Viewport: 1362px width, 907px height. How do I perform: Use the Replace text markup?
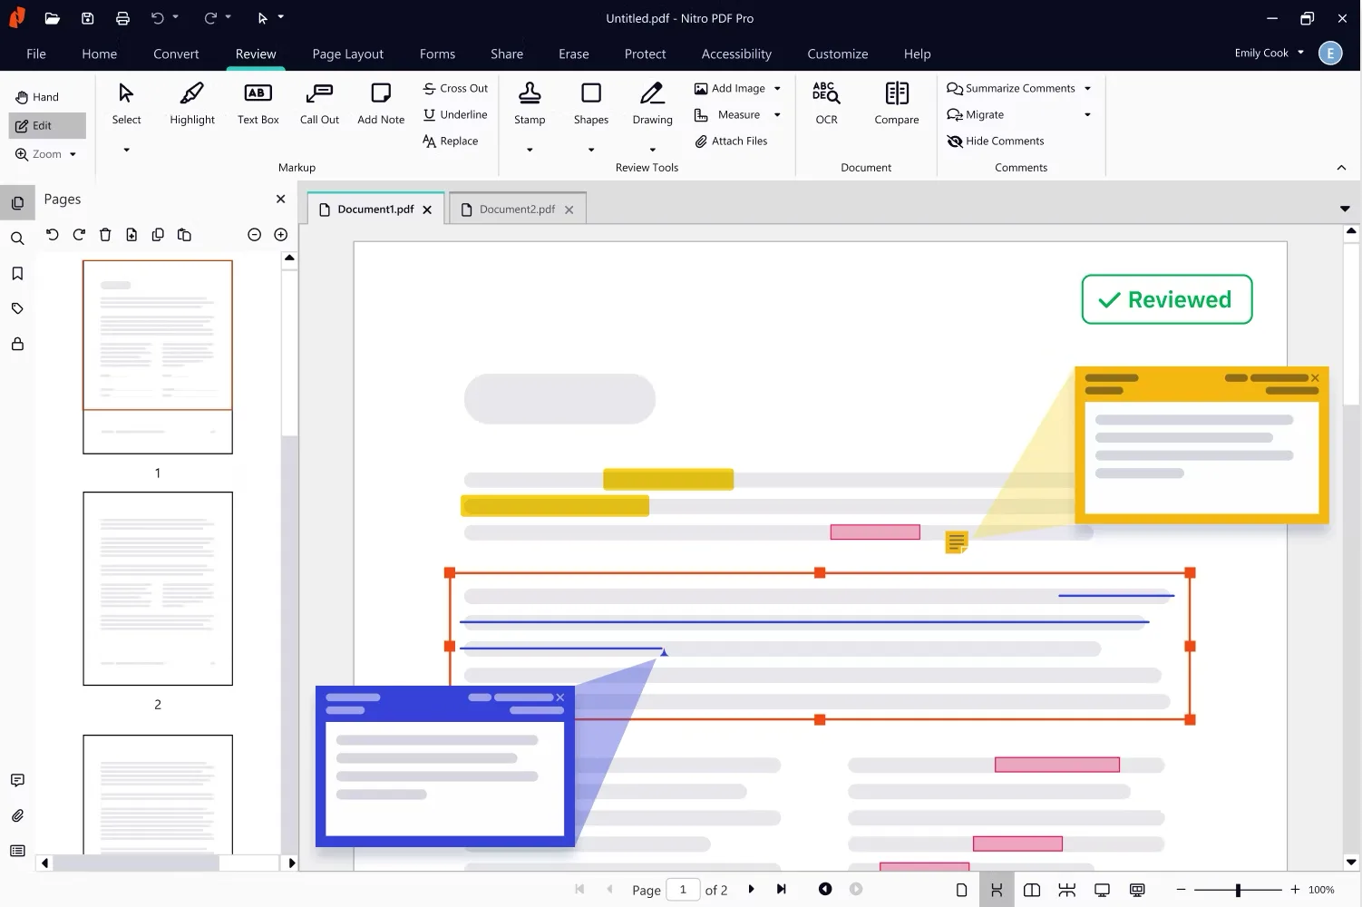451,141
